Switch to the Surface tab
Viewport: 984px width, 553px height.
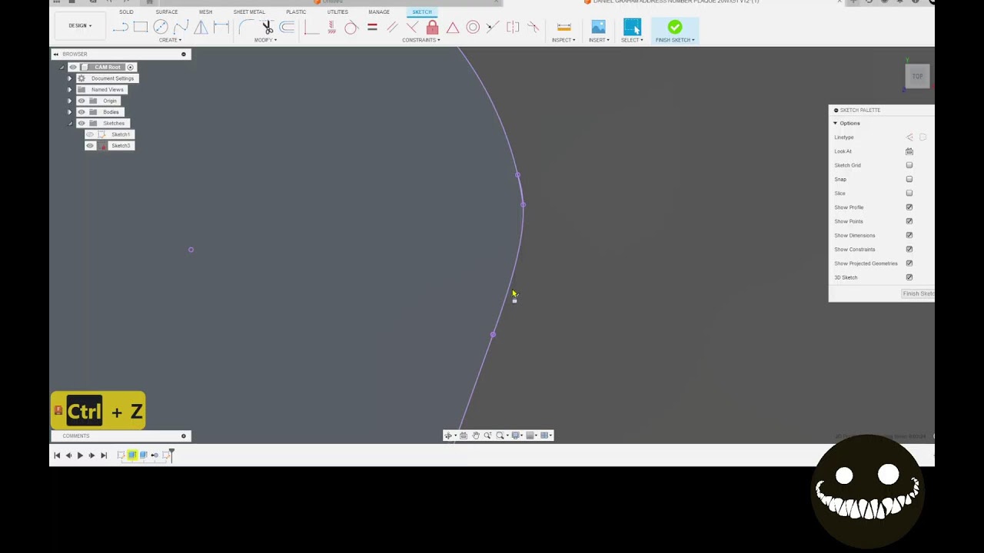(167, 12)
